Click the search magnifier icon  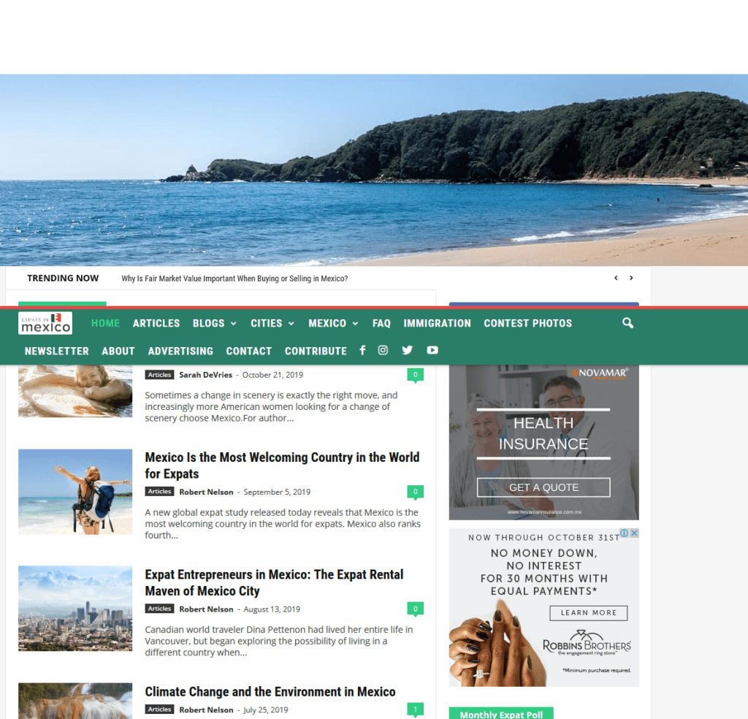pyautogui.click(x=627, y=323)
